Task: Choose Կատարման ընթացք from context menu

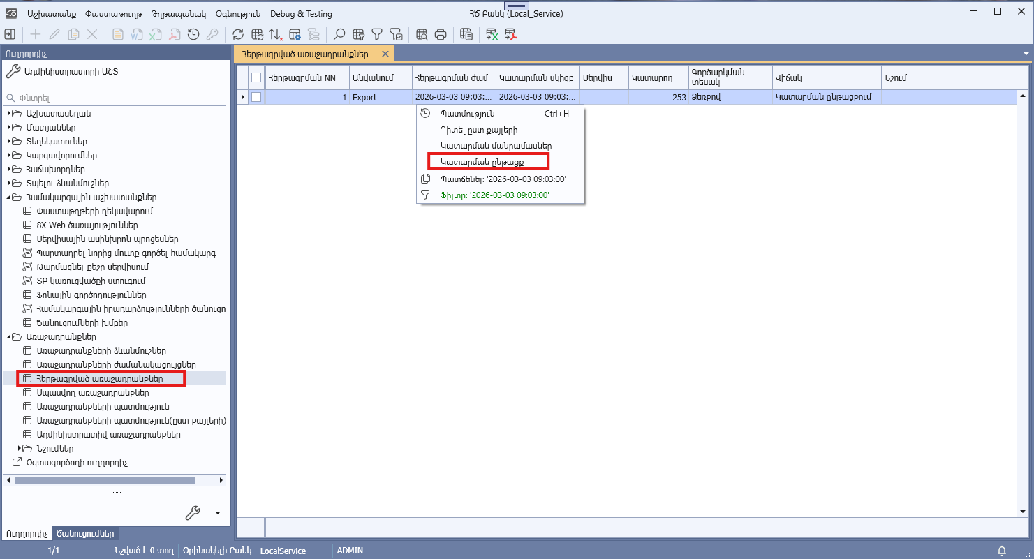Action: tap(487, 161)
